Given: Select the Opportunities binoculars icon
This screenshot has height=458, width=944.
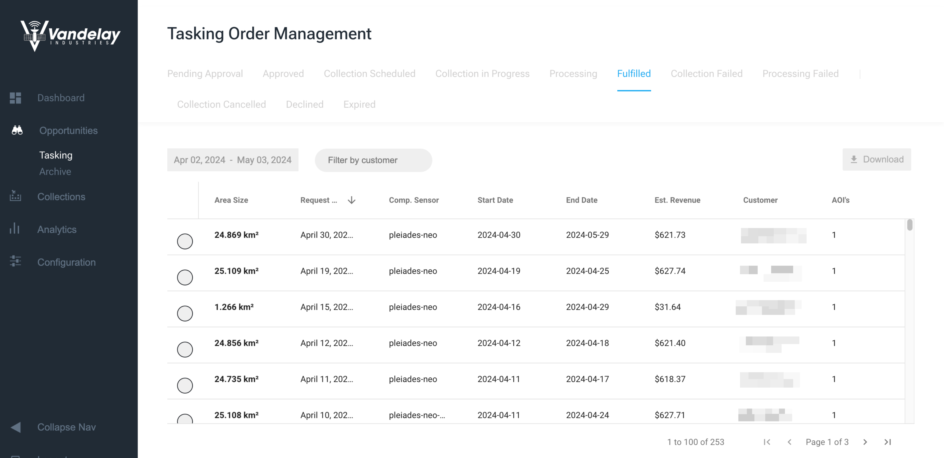Looking at the screenshot, I should tap(17, 130).
